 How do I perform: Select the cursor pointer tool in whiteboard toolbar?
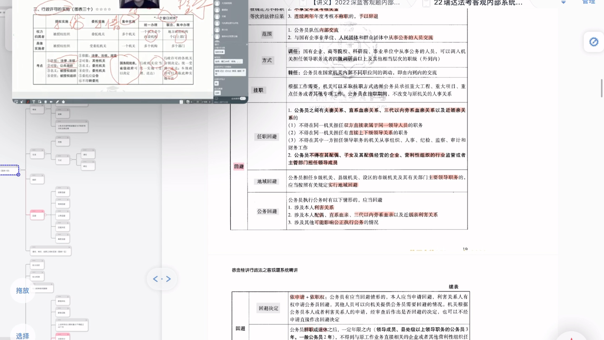point(22,102)
